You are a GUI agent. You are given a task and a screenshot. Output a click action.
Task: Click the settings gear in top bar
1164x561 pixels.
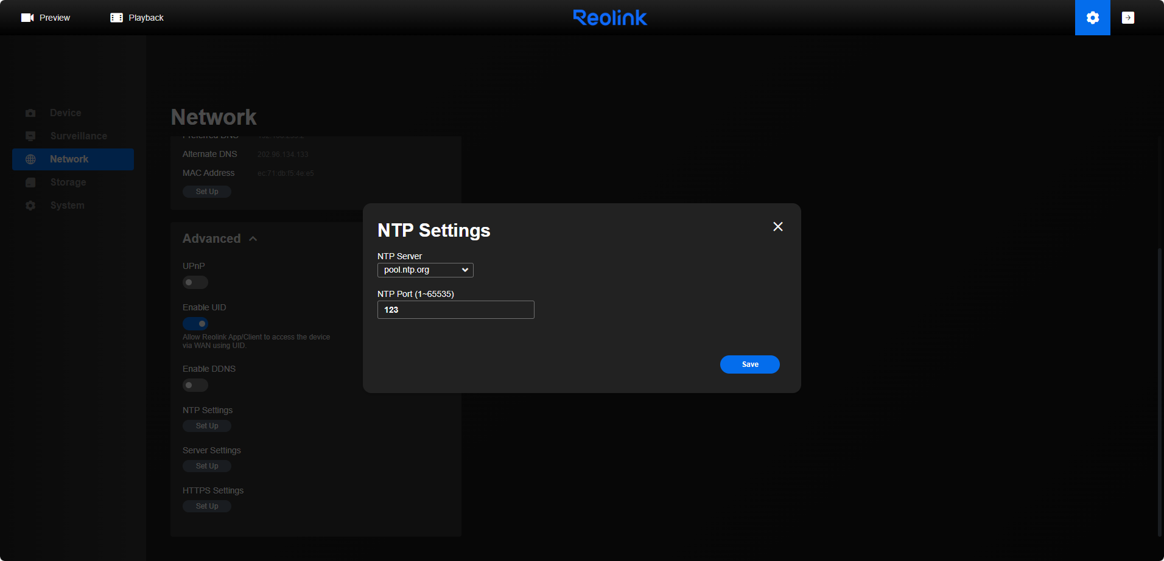(1092, 17)
